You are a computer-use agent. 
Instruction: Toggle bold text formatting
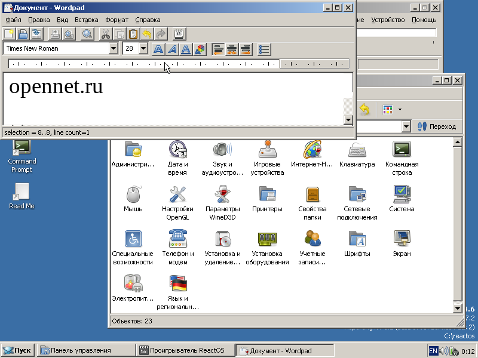point(158,49)
